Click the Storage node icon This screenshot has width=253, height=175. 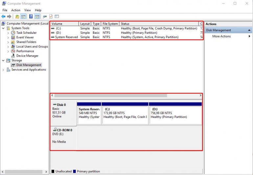(x=8, y=60)
